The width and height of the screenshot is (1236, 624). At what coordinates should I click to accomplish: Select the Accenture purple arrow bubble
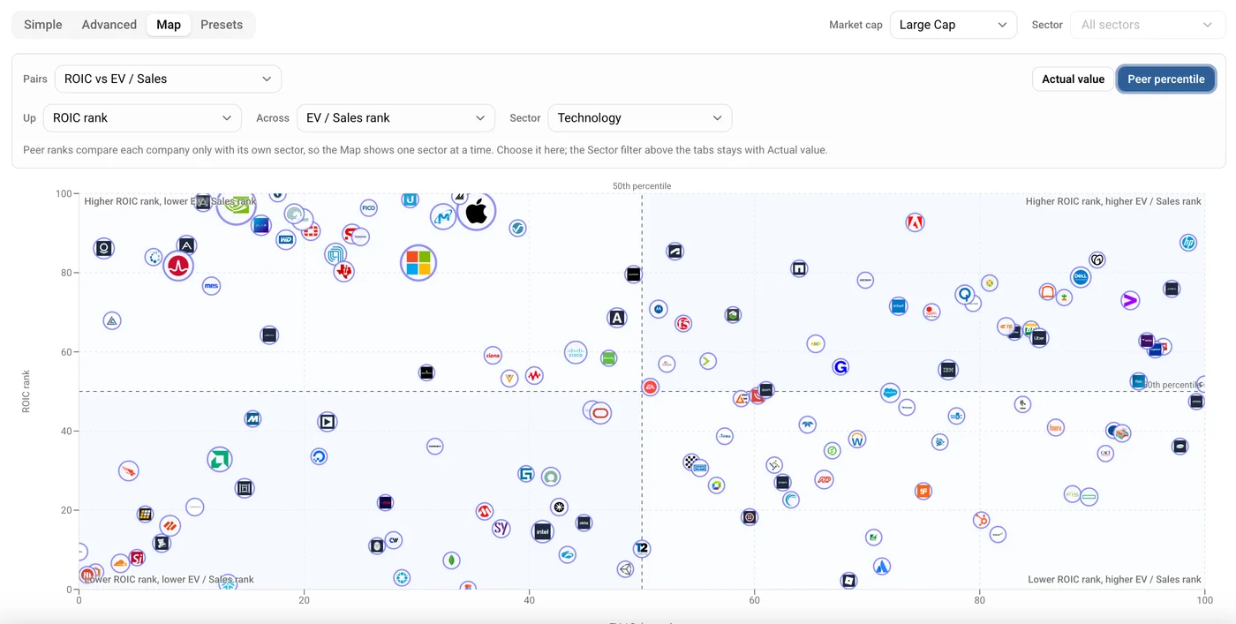click(x=1129, y=300)
